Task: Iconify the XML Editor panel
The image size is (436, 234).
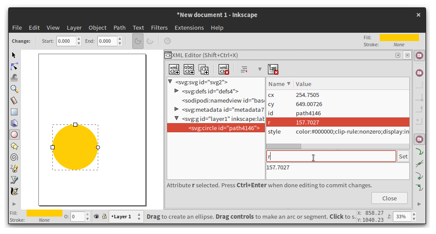Action: (x=398, y=55)
